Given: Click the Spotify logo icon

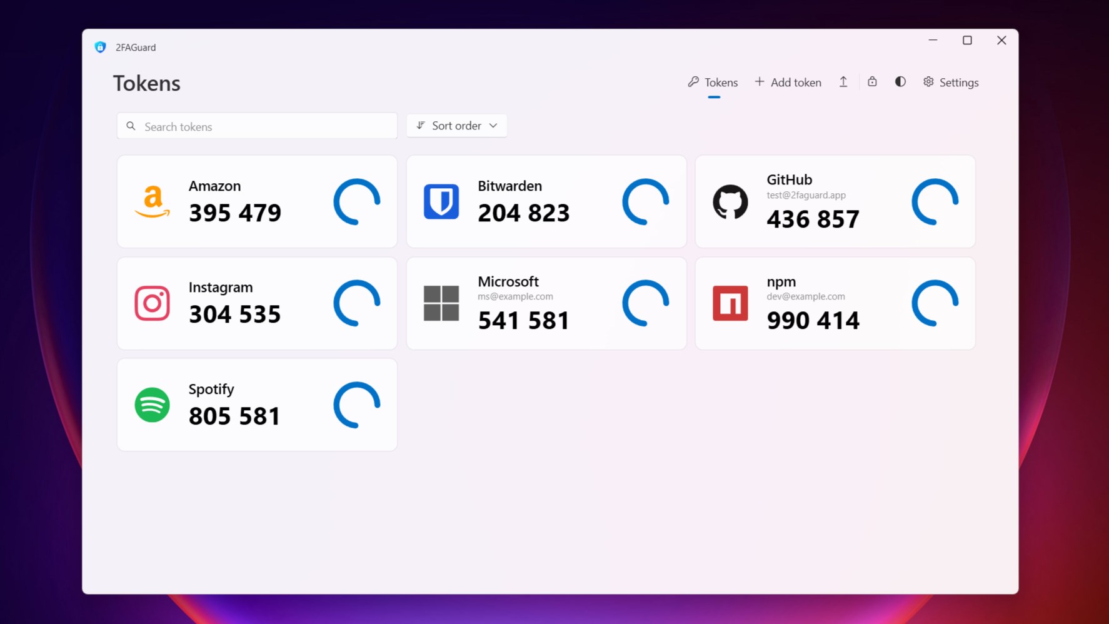Looking at the screenshot, I should click(x=151, y=405).
